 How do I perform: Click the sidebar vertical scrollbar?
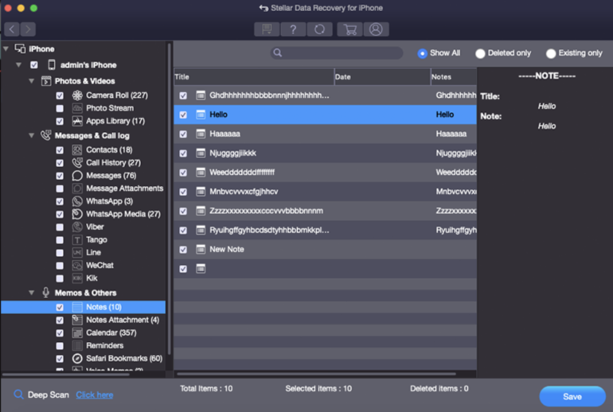169,199
